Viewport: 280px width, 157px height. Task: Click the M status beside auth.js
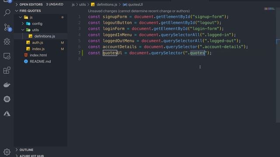[x=62, y=43]
